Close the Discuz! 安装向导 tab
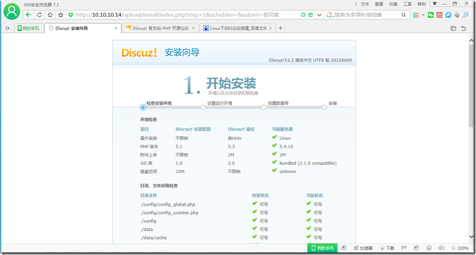 coord(116,28)
